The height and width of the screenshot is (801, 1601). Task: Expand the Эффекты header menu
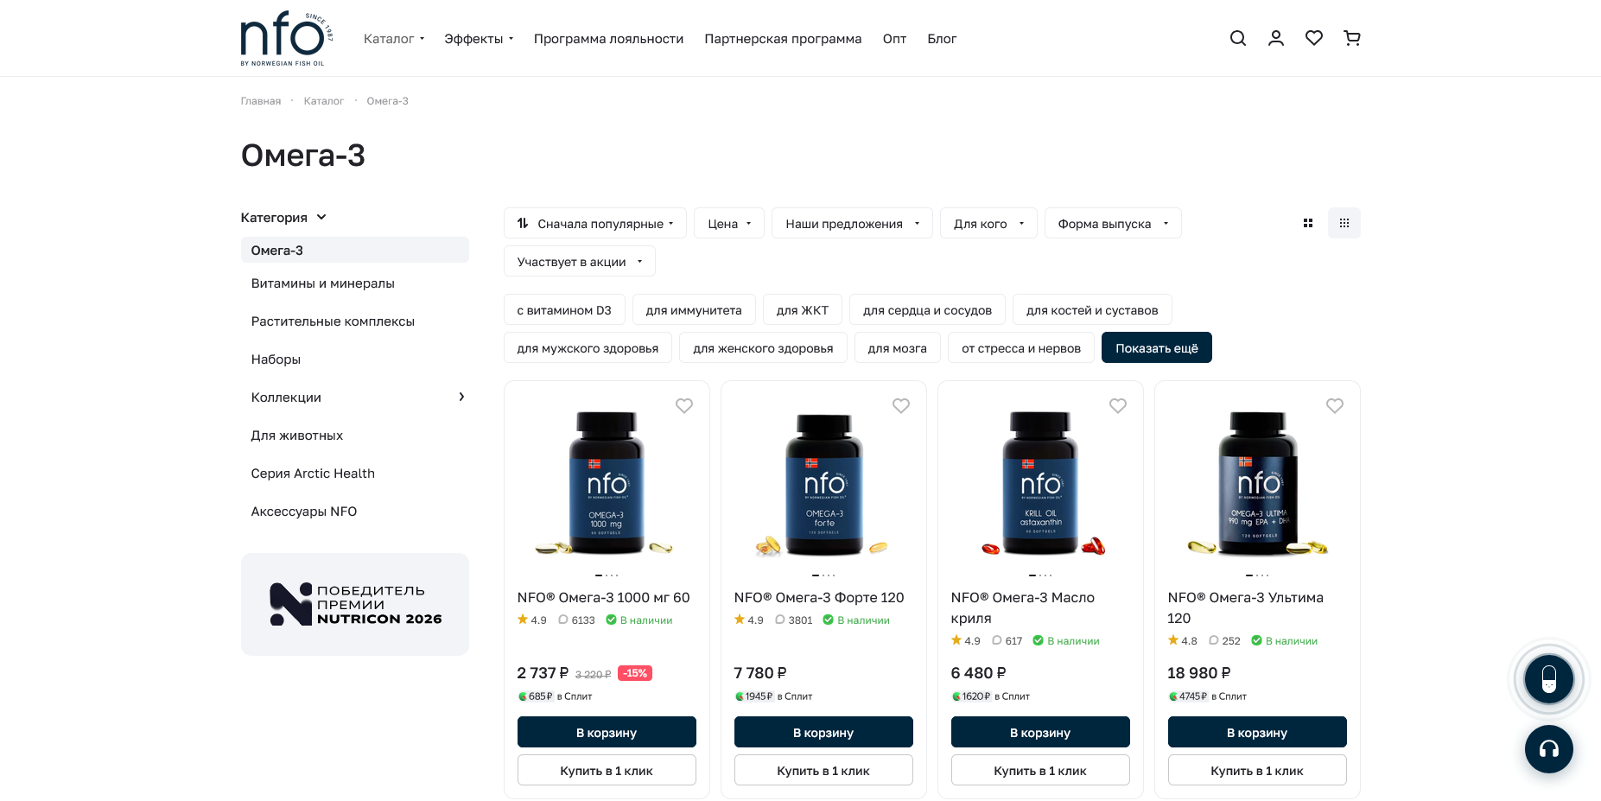point(479,39)
